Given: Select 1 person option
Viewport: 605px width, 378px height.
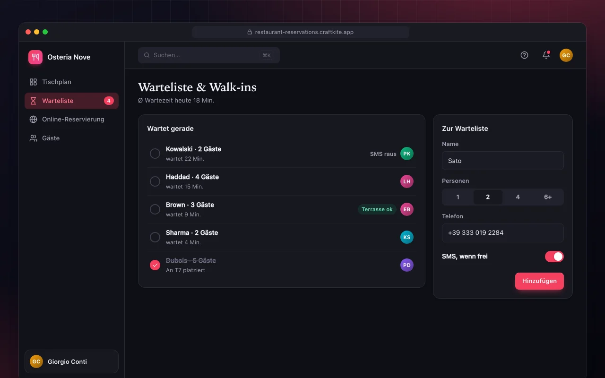Looking at the screenshot, I should (458, 197).
